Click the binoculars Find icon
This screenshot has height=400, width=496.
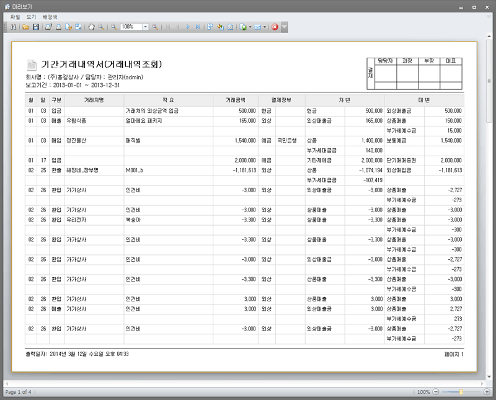[x=13, y=27]
